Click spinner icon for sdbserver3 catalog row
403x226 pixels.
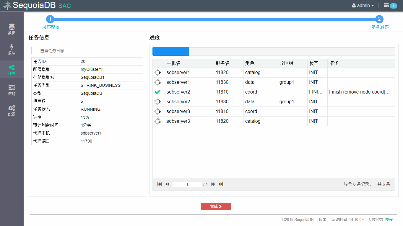pyautogui.click(x=157, y=121)
